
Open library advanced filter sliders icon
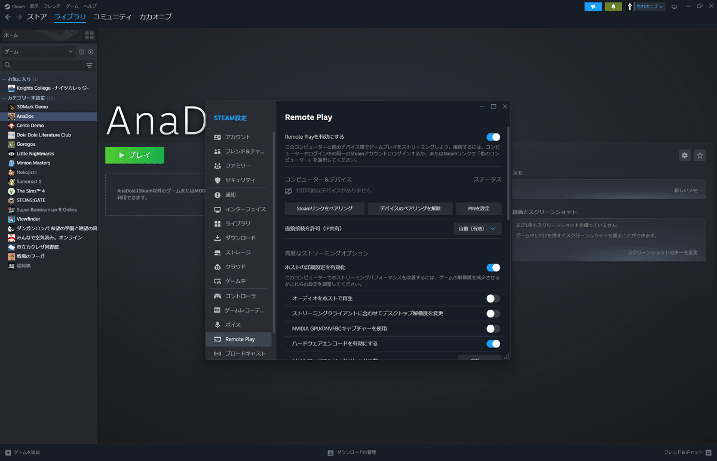(x=90, y=65)
